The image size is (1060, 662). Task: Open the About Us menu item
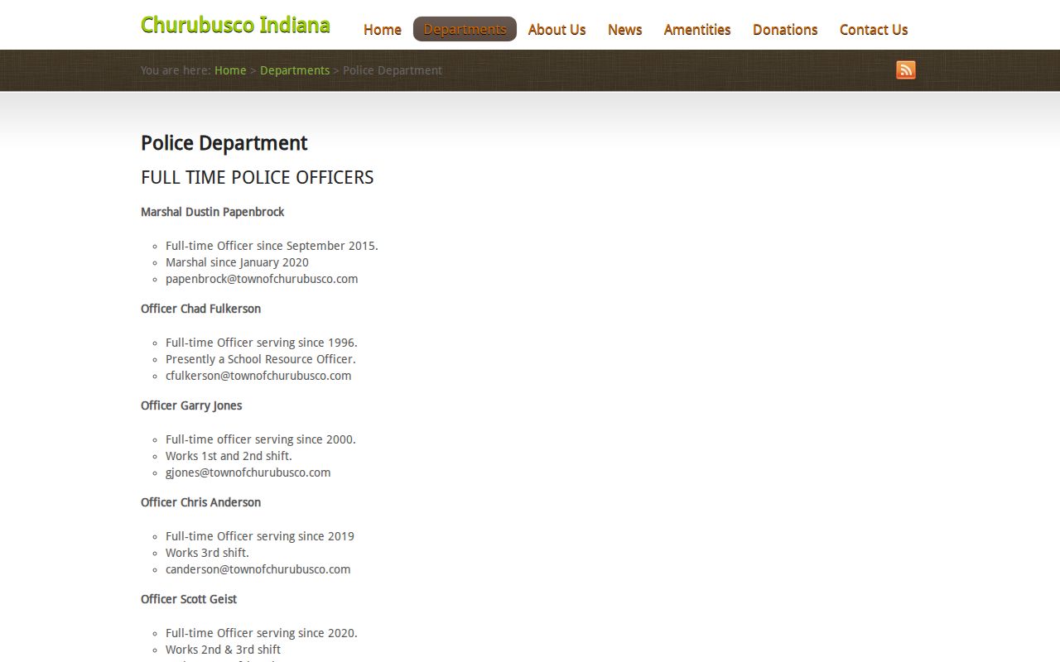pos(556,29)
